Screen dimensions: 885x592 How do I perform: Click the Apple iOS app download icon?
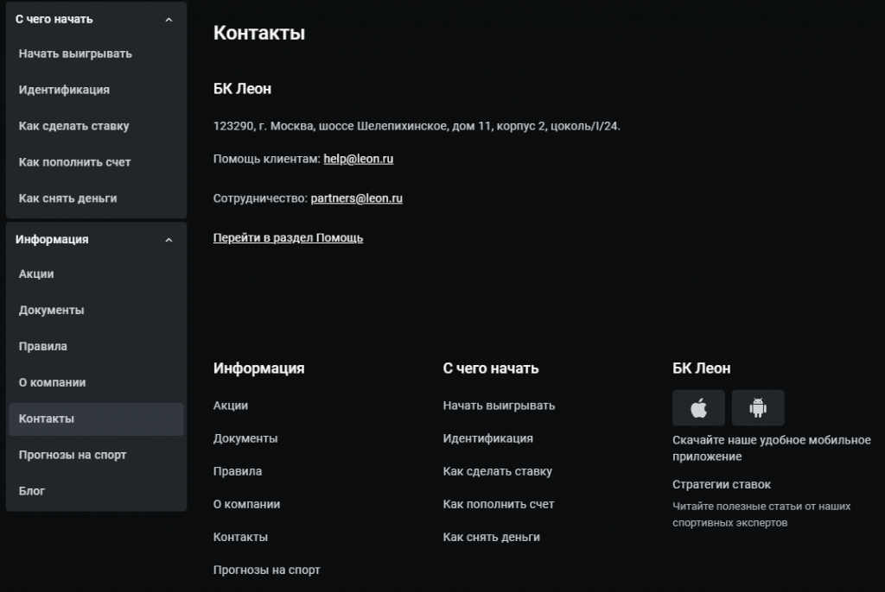698,408
